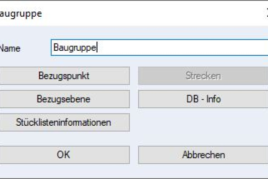Close the Baugruppe dialog window
This screenshot has width=268, height=179.
pyautogui.click(x=266, y=14)
